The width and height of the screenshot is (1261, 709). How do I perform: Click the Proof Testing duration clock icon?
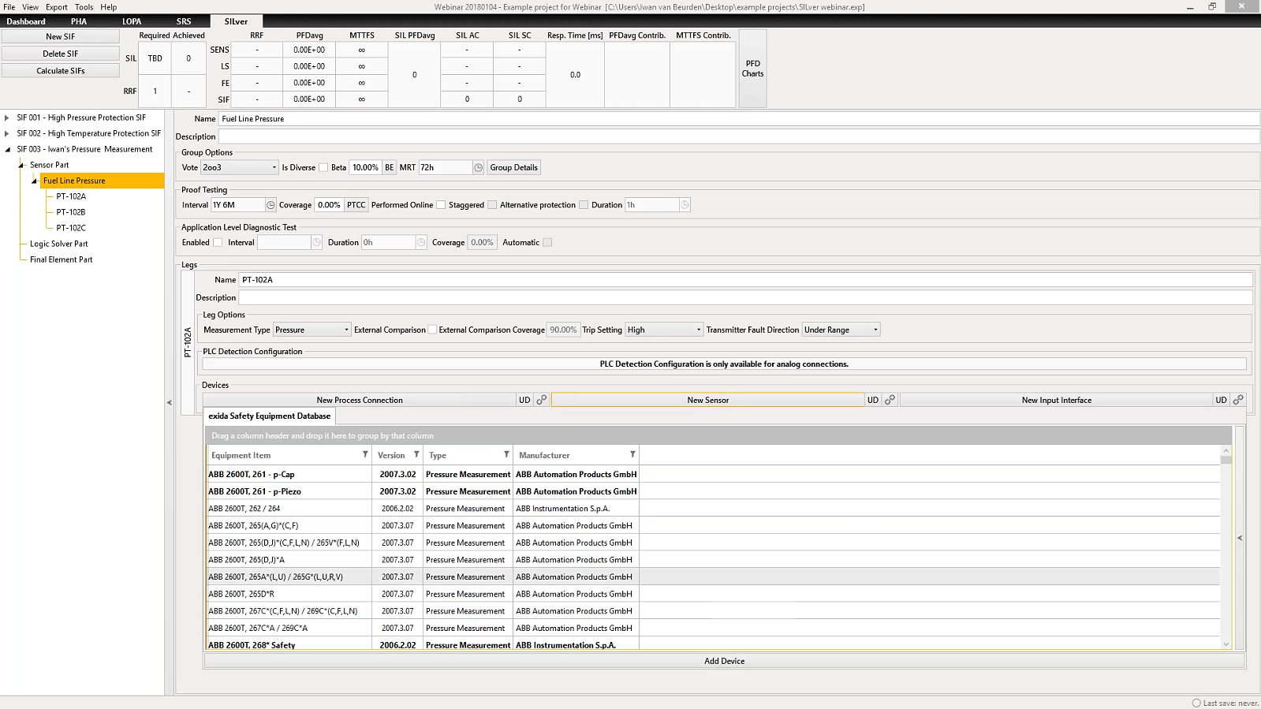685,205
